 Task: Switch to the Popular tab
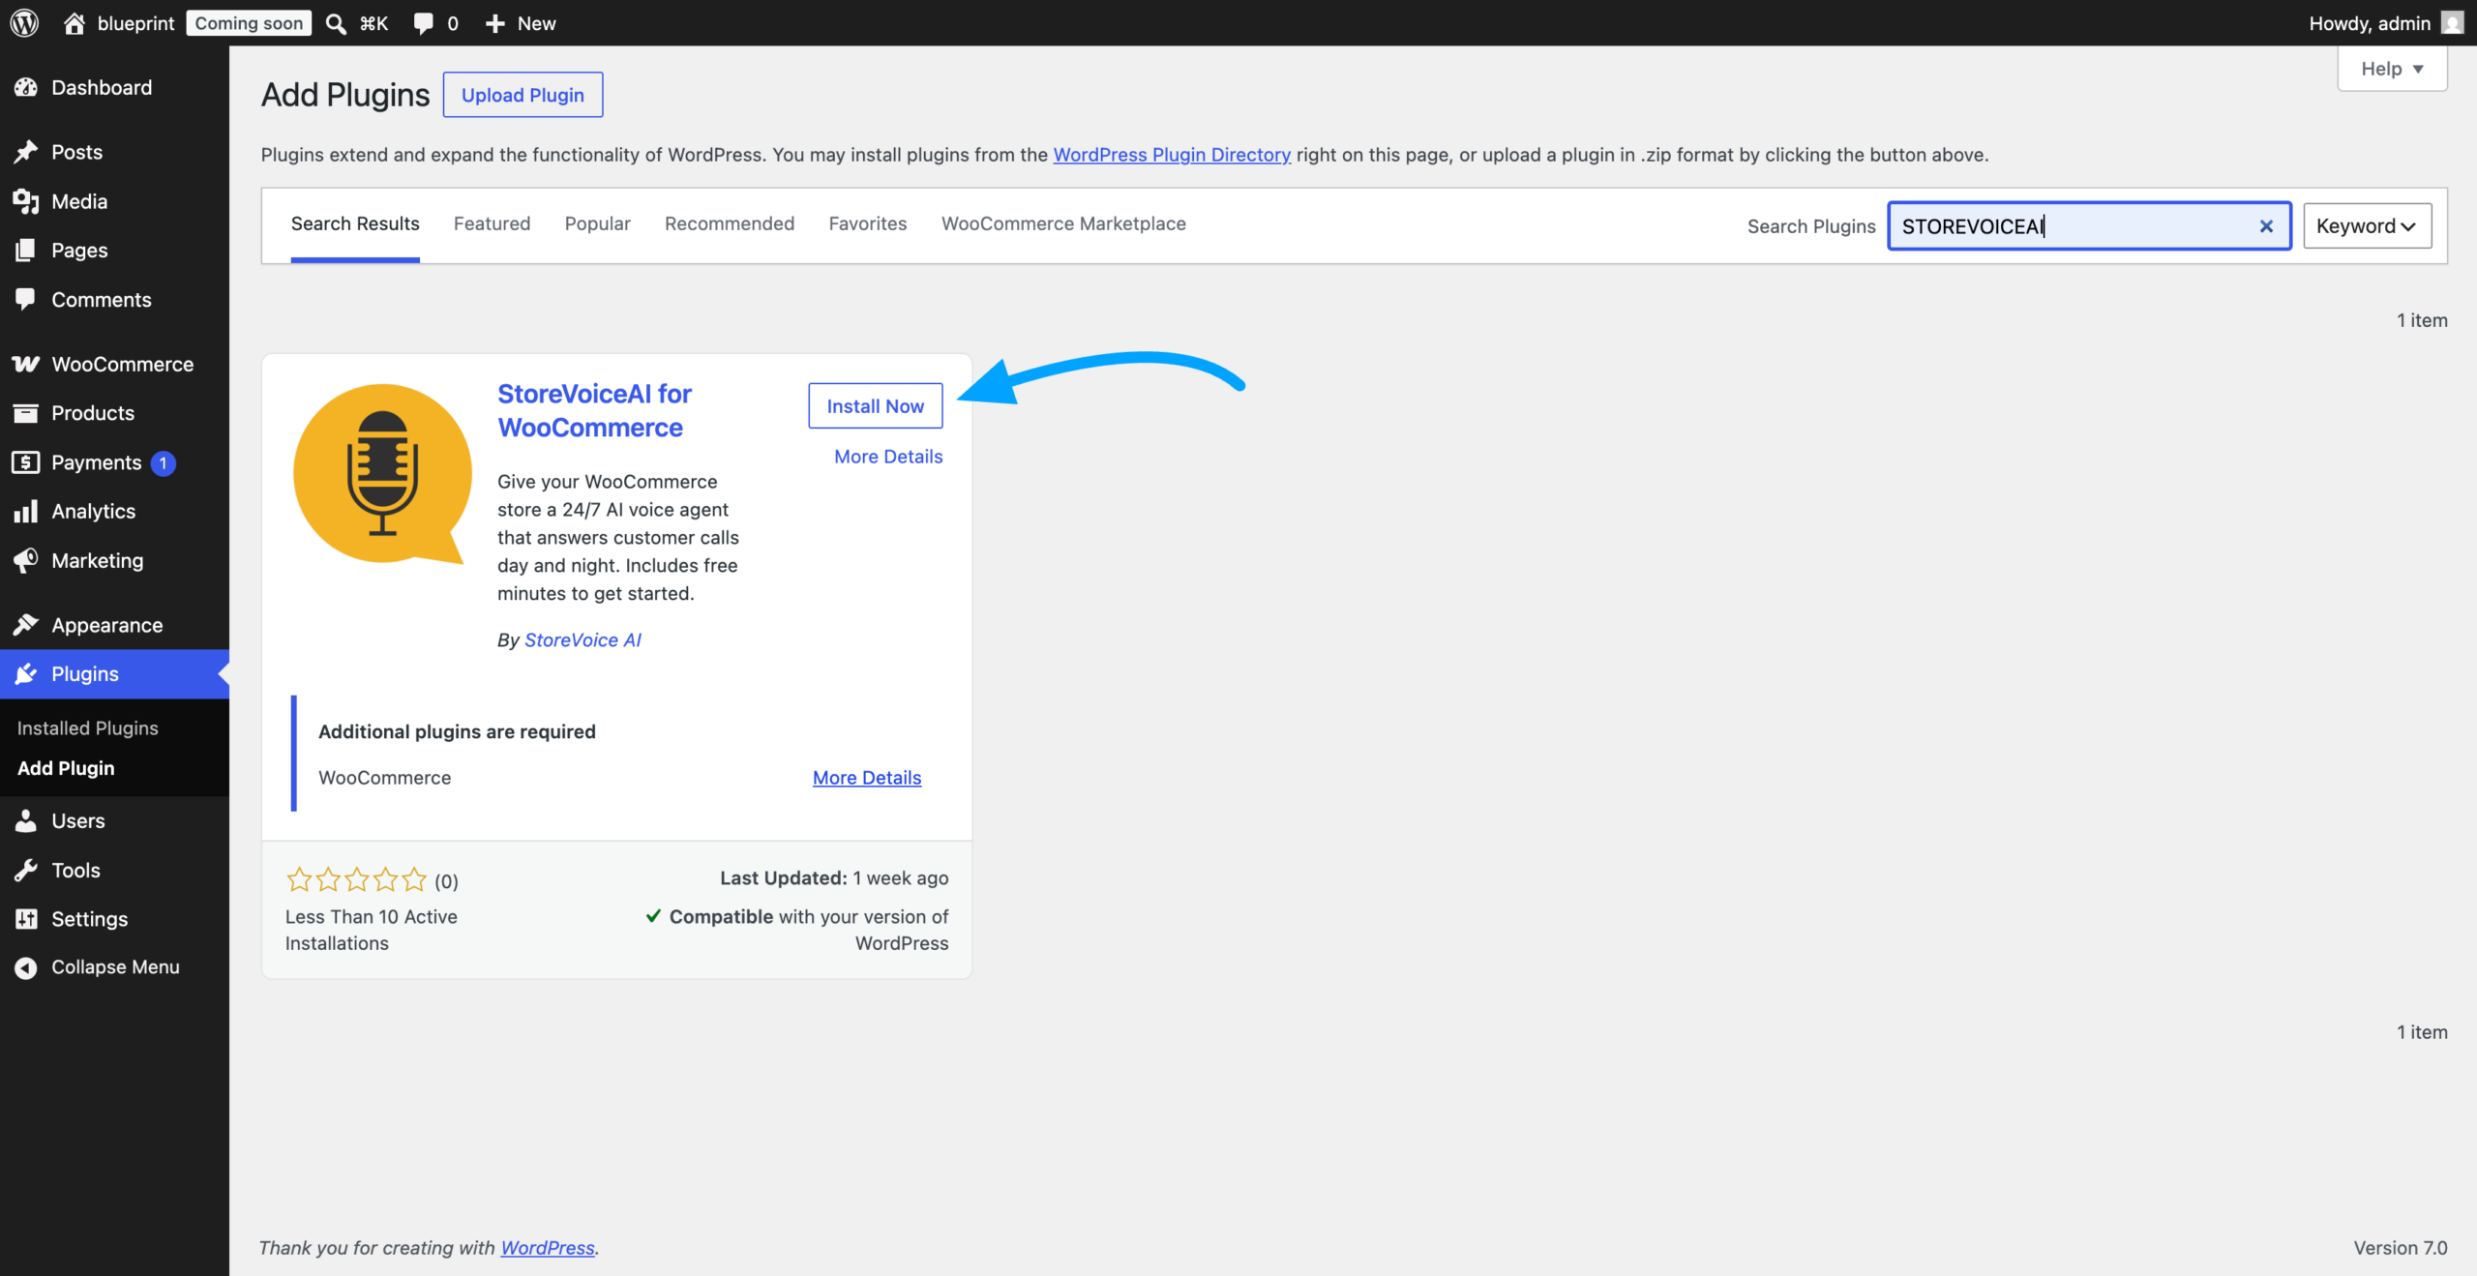tap(597, 223)
